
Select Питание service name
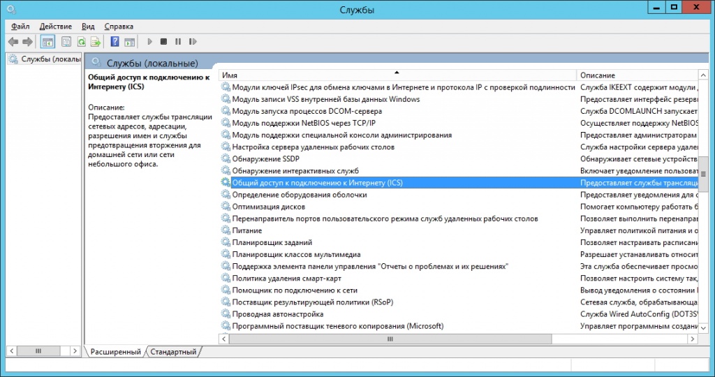click(246, 230)
